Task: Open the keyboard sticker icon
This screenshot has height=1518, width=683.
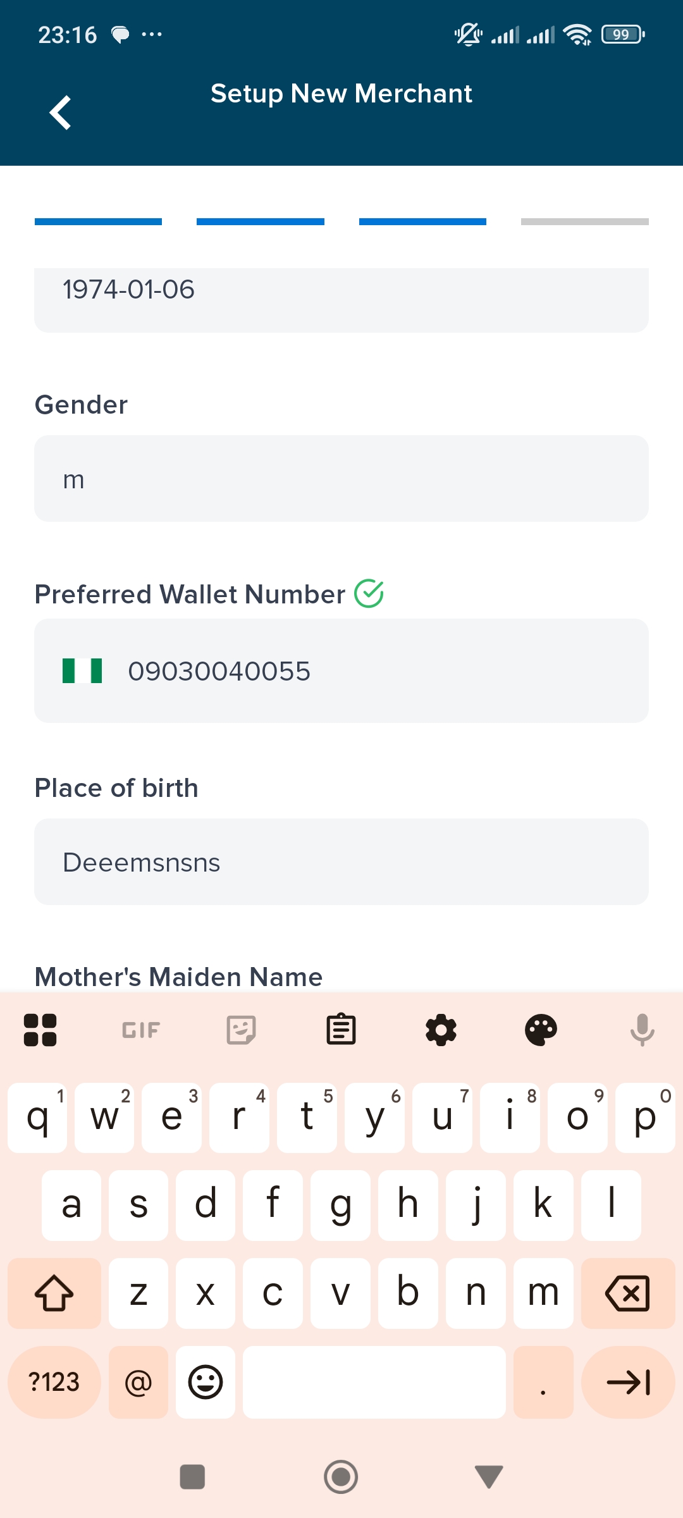Action: (241, 1029)
